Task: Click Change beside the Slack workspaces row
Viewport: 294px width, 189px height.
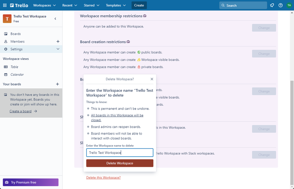Action: [264, 155]
